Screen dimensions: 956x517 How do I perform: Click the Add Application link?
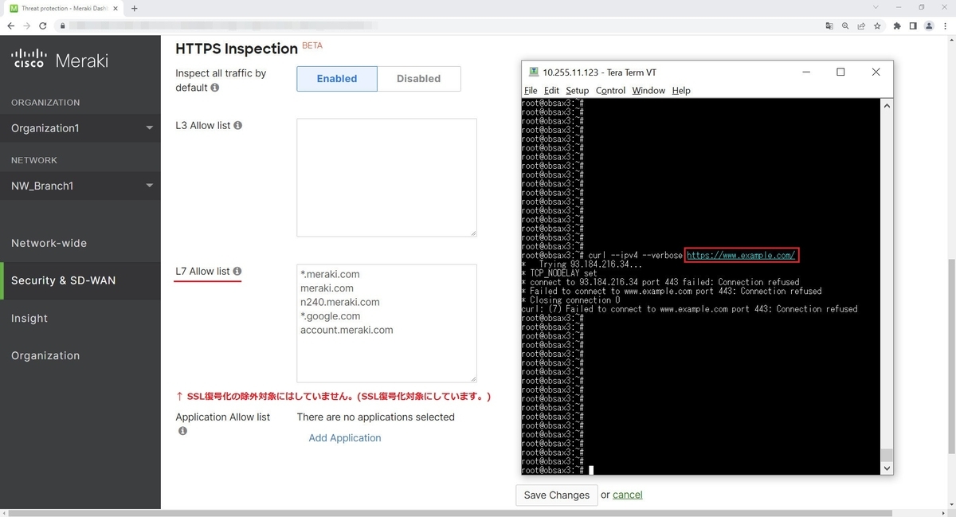click(x=344, y=437)
